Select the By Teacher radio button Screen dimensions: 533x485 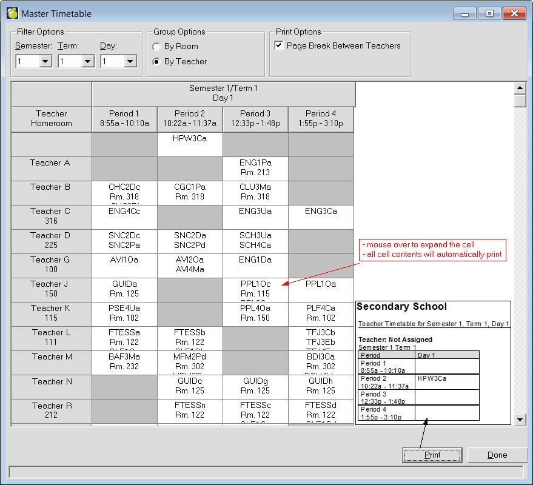click(157, 61)
